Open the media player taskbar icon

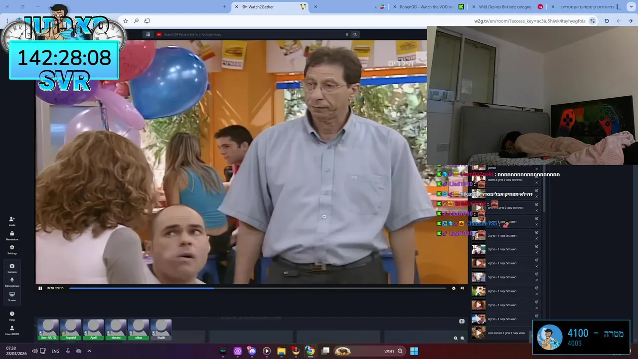[x=267, y=351]
